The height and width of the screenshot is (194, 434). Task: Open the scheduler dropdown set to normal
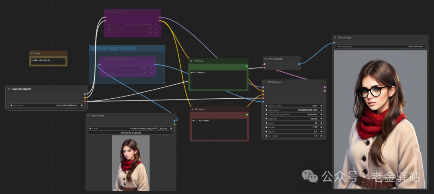[x=293, y=118]
